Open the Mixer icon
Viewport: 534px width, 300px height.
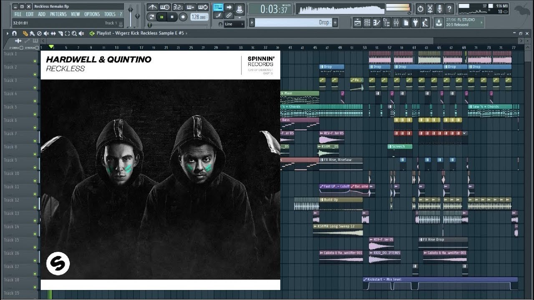point(396,22)
